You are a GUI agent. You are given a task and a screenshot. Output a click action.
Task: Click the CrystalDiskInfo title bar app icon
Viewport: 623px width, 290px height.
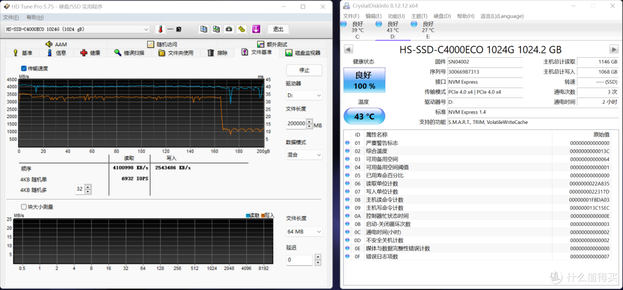point(347,6)
